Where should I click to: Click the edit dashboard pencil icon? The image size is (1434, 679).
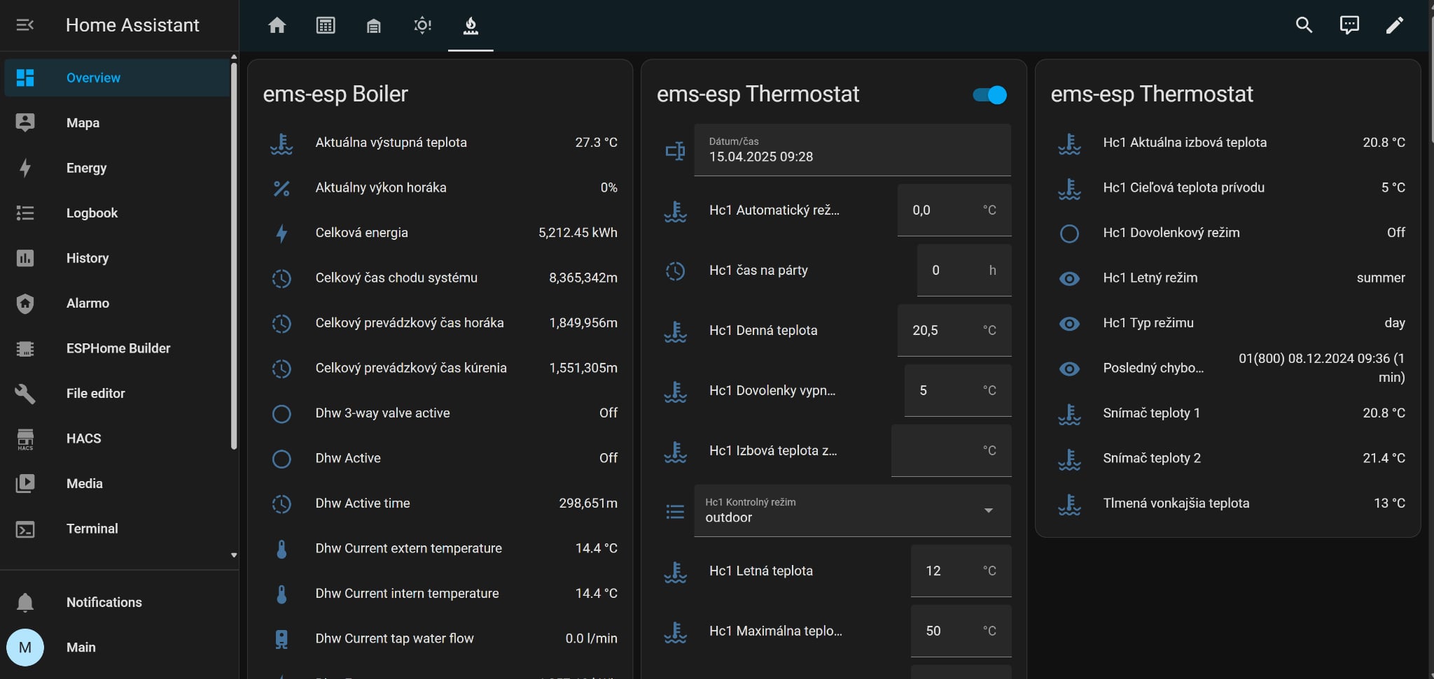tap(1394, 25)
